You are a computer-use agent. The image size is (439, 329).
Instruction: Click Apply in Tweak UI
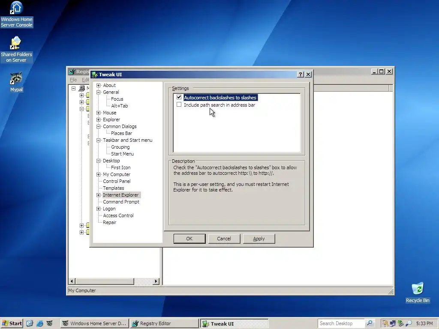[x=259, y=239]
